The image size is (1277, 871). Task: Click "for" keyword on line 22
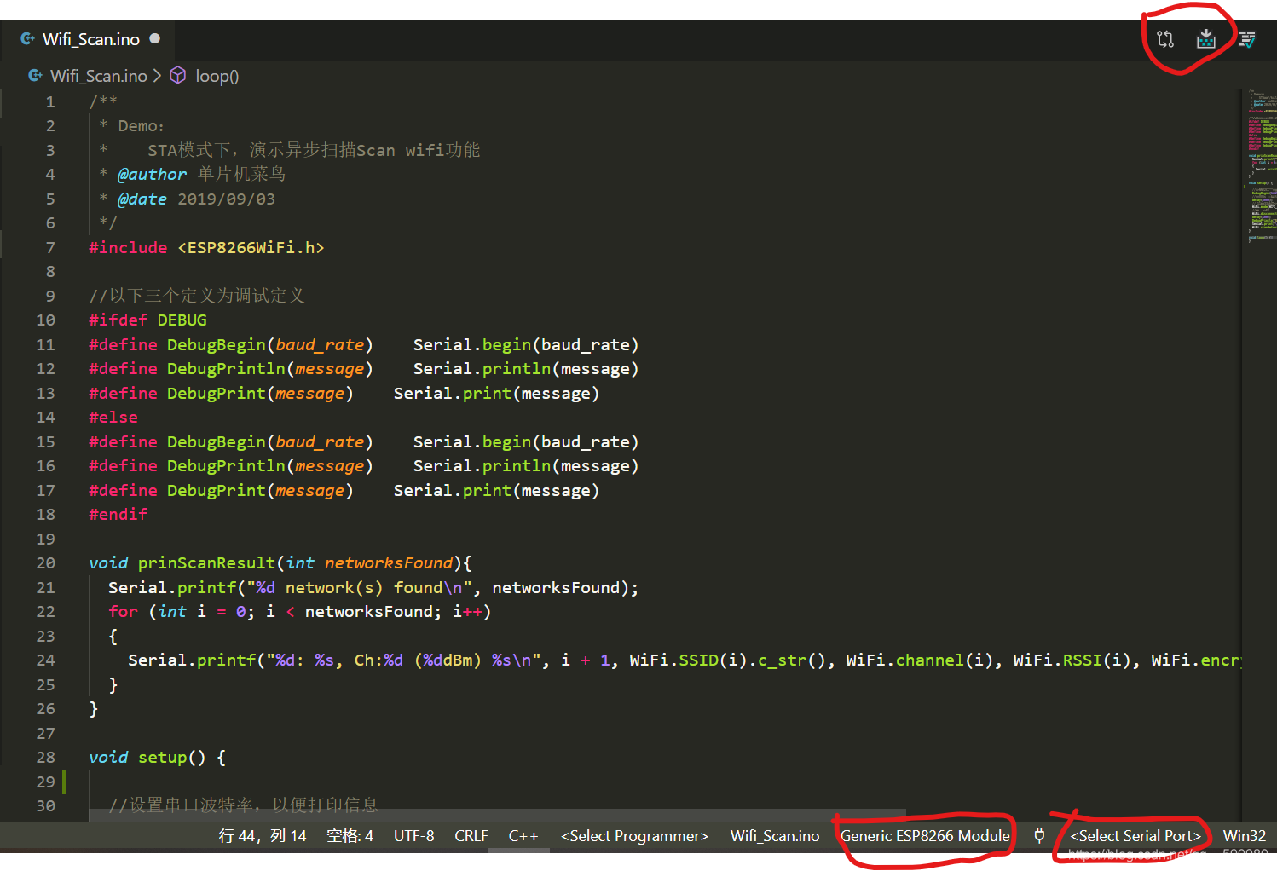pos(123,611)
